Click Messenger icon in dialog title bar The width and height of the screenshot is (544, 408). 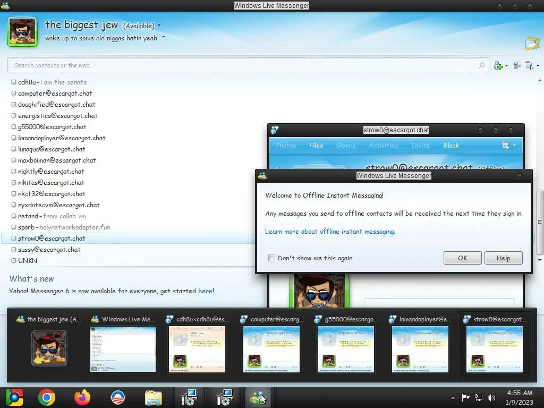point(262,175)
